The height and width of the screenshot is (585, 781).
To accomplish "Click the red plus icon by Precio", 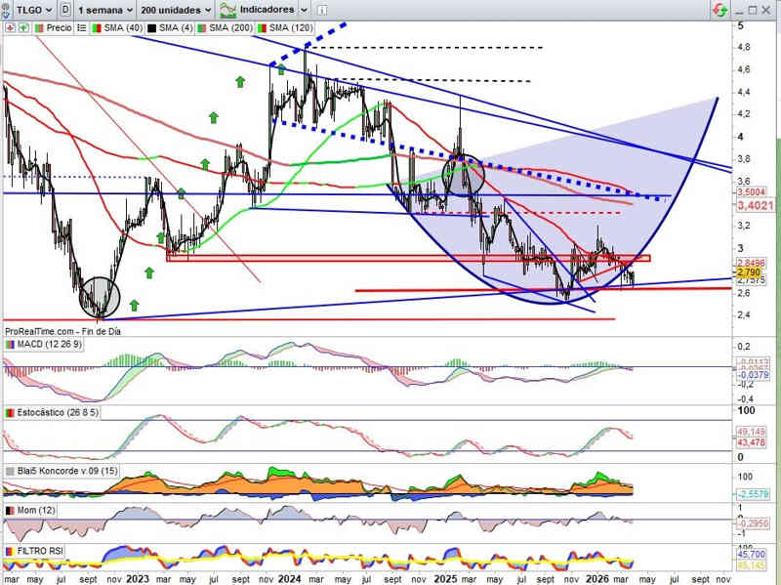I will [9, 28].
